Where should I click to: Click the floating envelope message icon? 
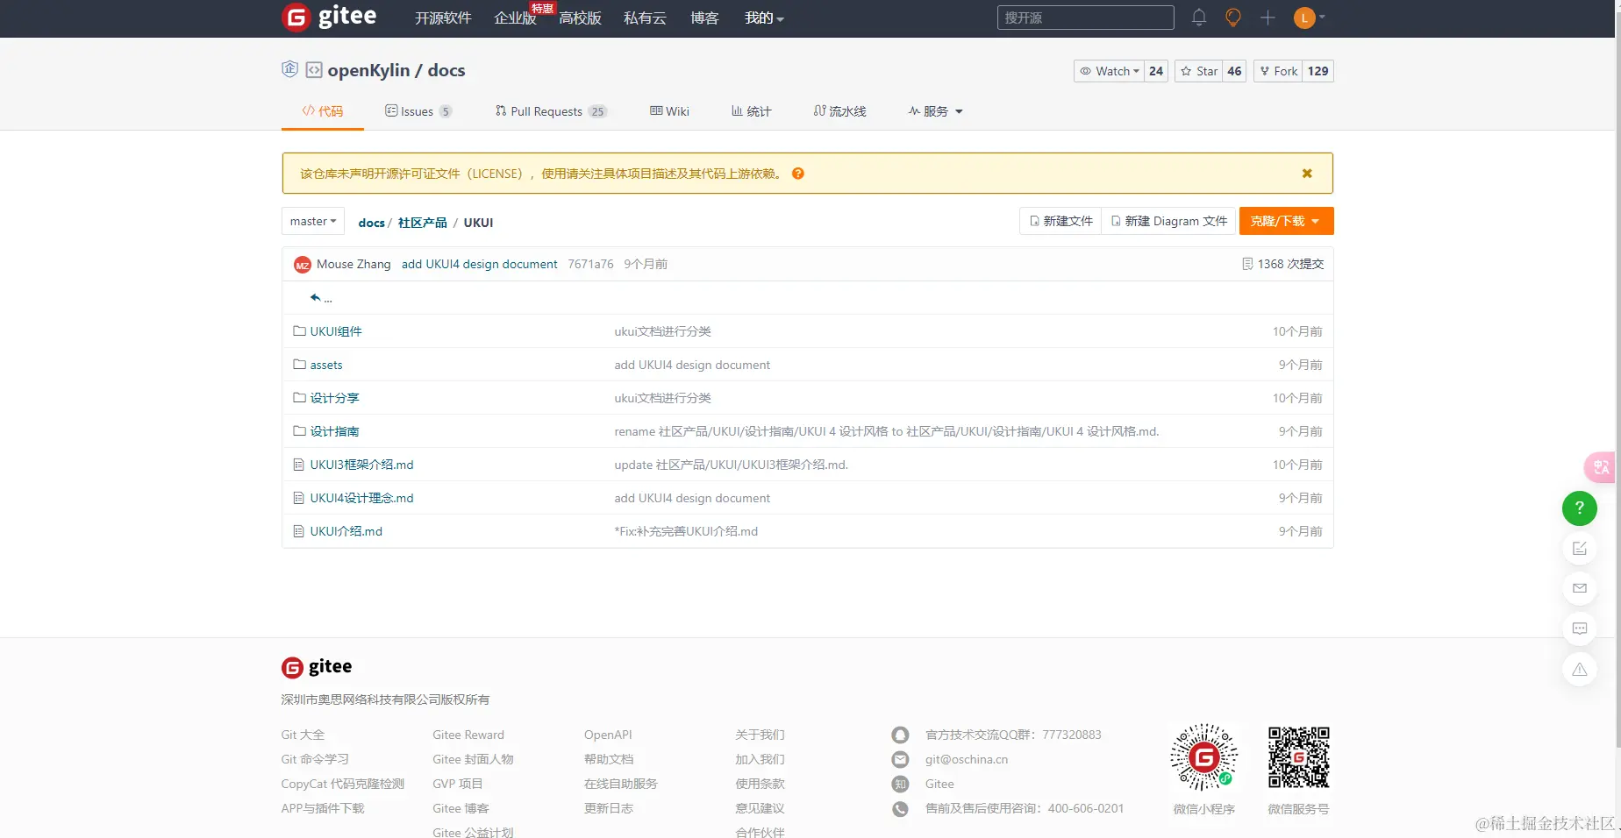coord(1580,588)
